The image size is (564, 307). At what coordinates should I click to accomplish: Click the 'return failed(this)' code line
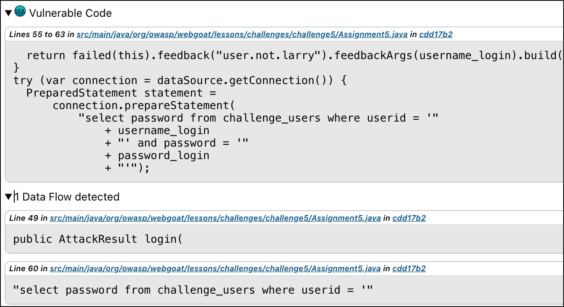tap(294, 56)
